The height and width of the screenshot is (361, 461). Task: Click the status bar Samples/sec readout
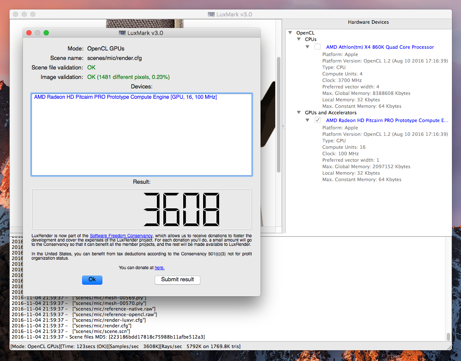[134, 347]
